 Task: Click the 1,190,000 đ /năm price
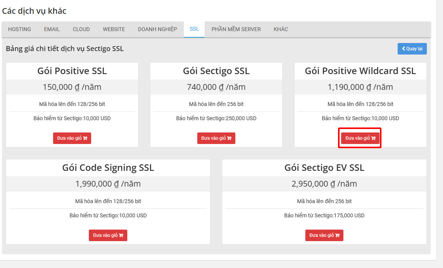(x=360, y=87)
